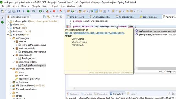Select JpaRepositoryImplementation content assist proposal
The width and height of the screenshot is (176, 99).
156,35
